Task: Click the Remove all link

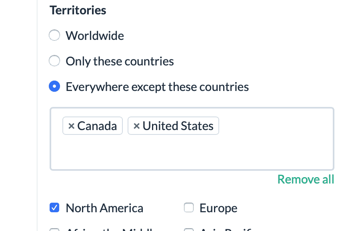Action: coord(306,180)
